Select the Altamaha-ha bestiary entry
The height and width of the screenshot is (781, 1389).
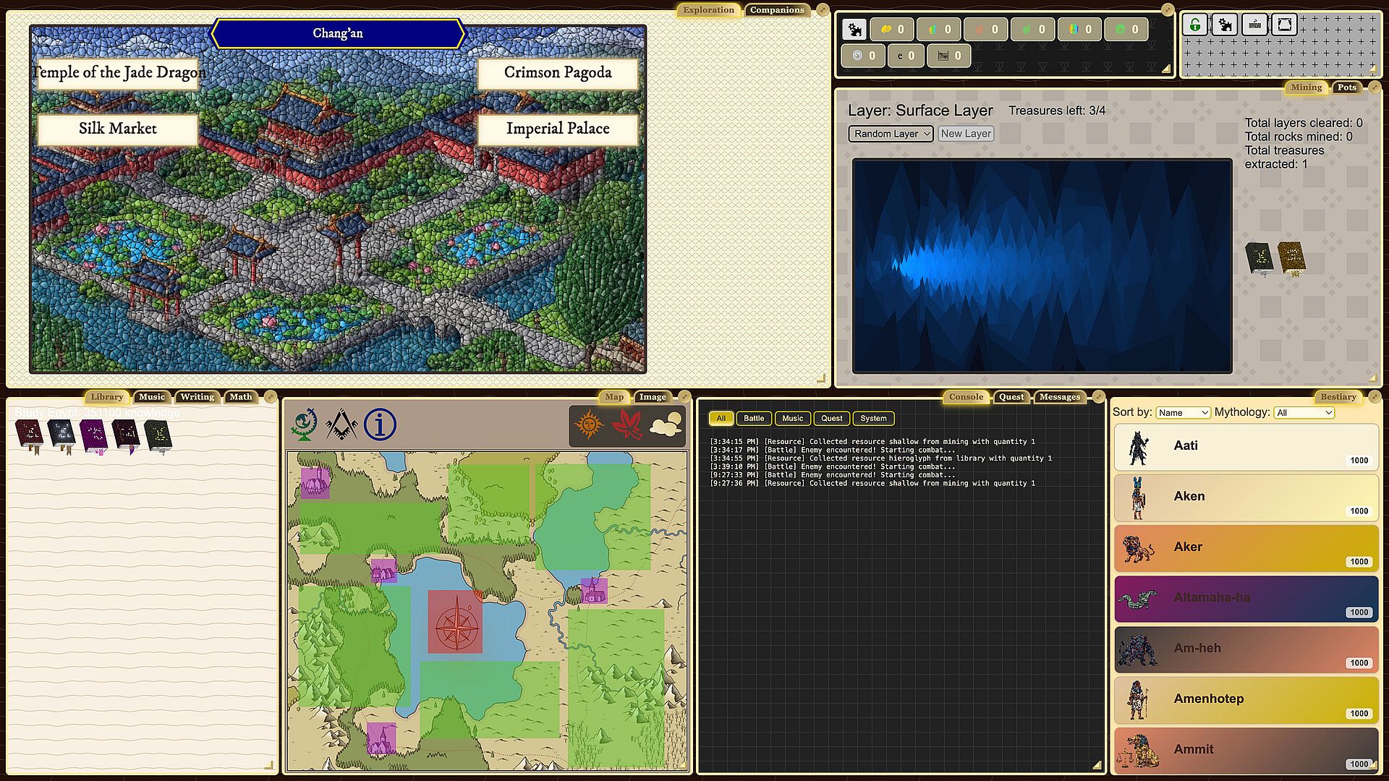(1246, 598)
